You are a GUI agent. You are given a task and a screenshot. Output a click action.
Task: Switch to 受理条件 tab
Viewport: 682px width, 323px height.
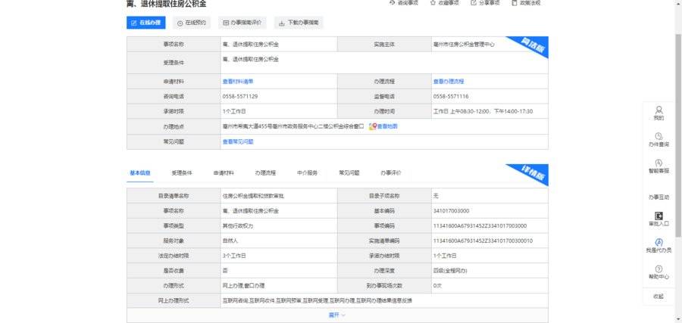(182, 172)
